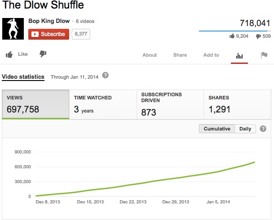Click the 9,204 likes thumbs-up count icon
Screen dimensions: 274x220
232,36
